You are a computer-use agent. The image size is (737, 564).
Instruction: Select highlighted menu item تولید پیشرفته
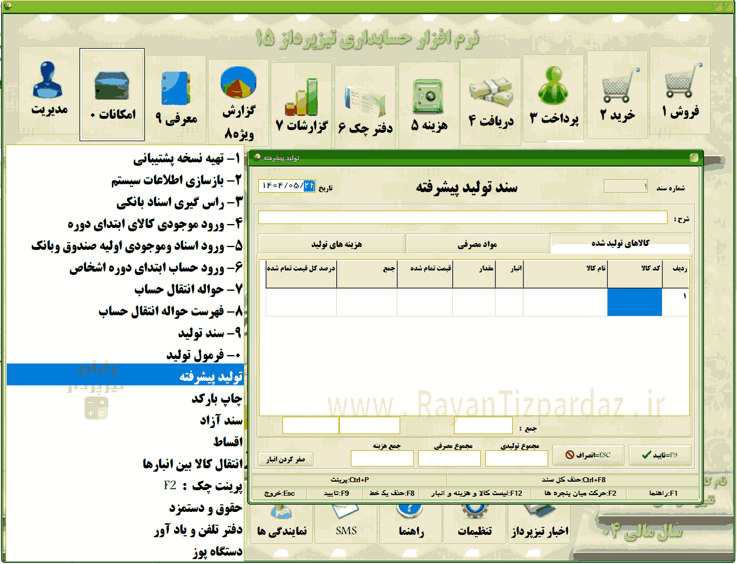point(125,375)
